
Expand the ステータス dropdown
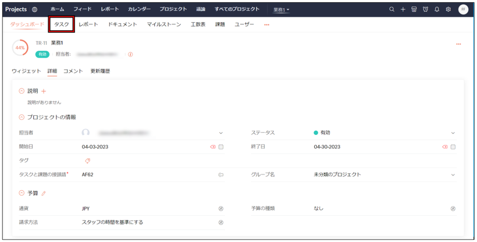point(453,133)
